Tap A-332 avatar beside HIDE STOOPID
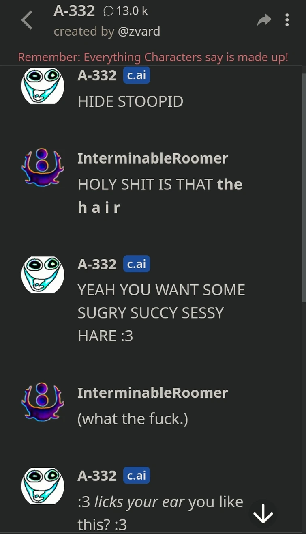This screenshot has height=534, width=306. point(43,86)
